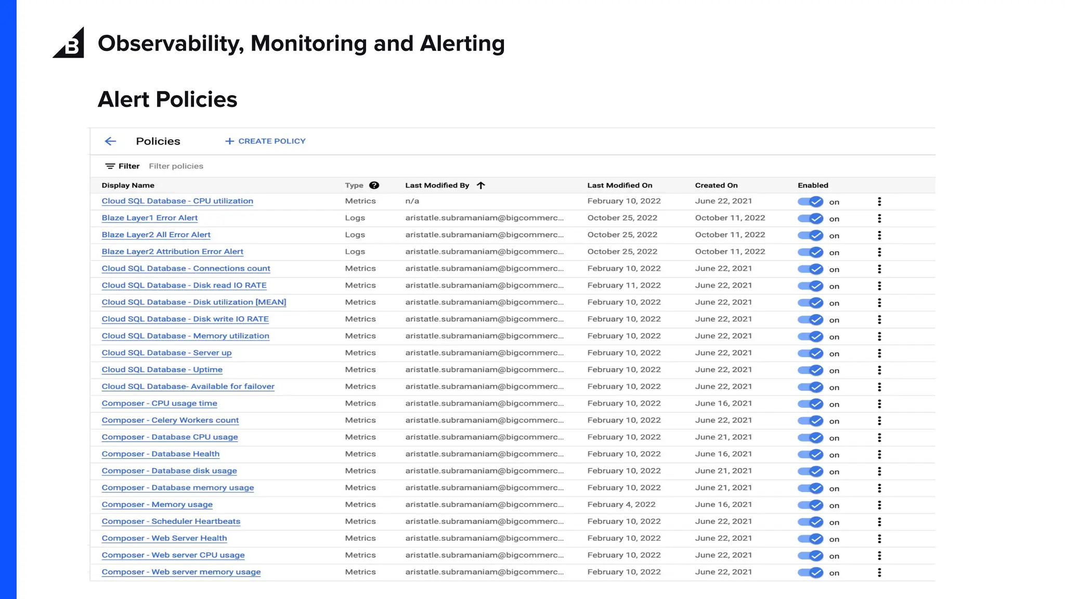Open more options for Web server memory usage
This screenshot has height=599, width=1065.
pos(879,572)
